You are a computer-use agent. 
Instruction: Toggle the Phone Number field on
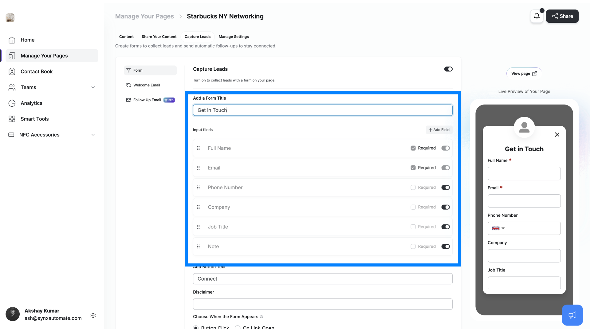pos(445,187)
